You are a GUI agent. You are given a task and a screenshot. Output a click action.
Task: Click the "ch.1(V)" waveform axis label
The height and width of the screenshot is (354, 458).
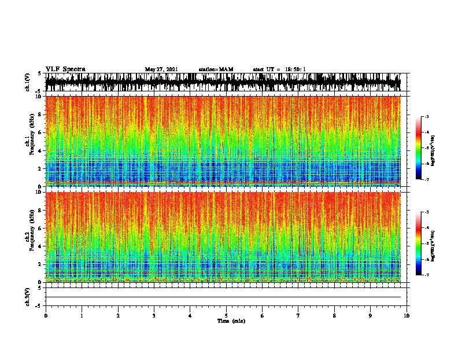(x=28, y=82)
